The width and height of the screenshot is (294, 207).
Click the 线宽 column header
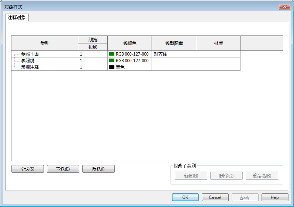[x=93, y=40]
